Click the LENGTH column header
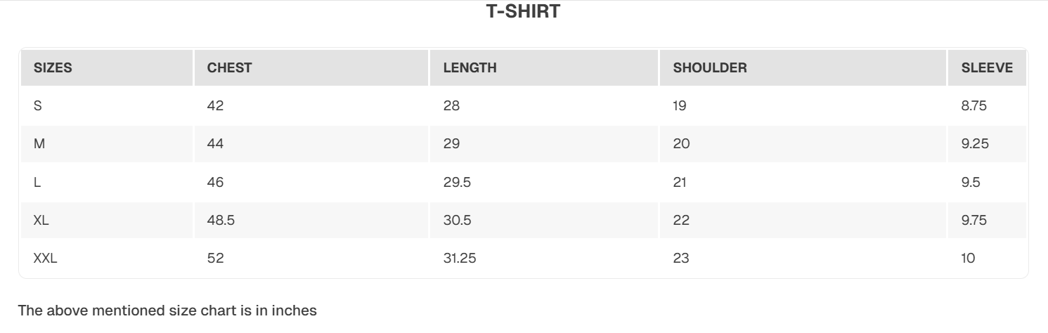The width and height of the screenshot is (1048, 333). click(x=470, y=68)
